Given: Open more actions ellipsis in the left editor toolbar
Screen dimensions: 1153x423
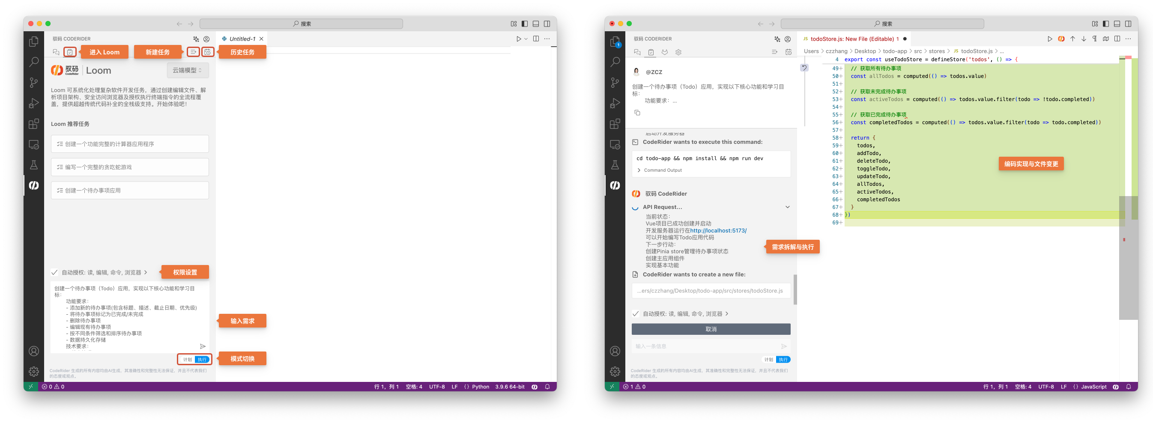Looking at the screenshot, I should pos(547,39).
